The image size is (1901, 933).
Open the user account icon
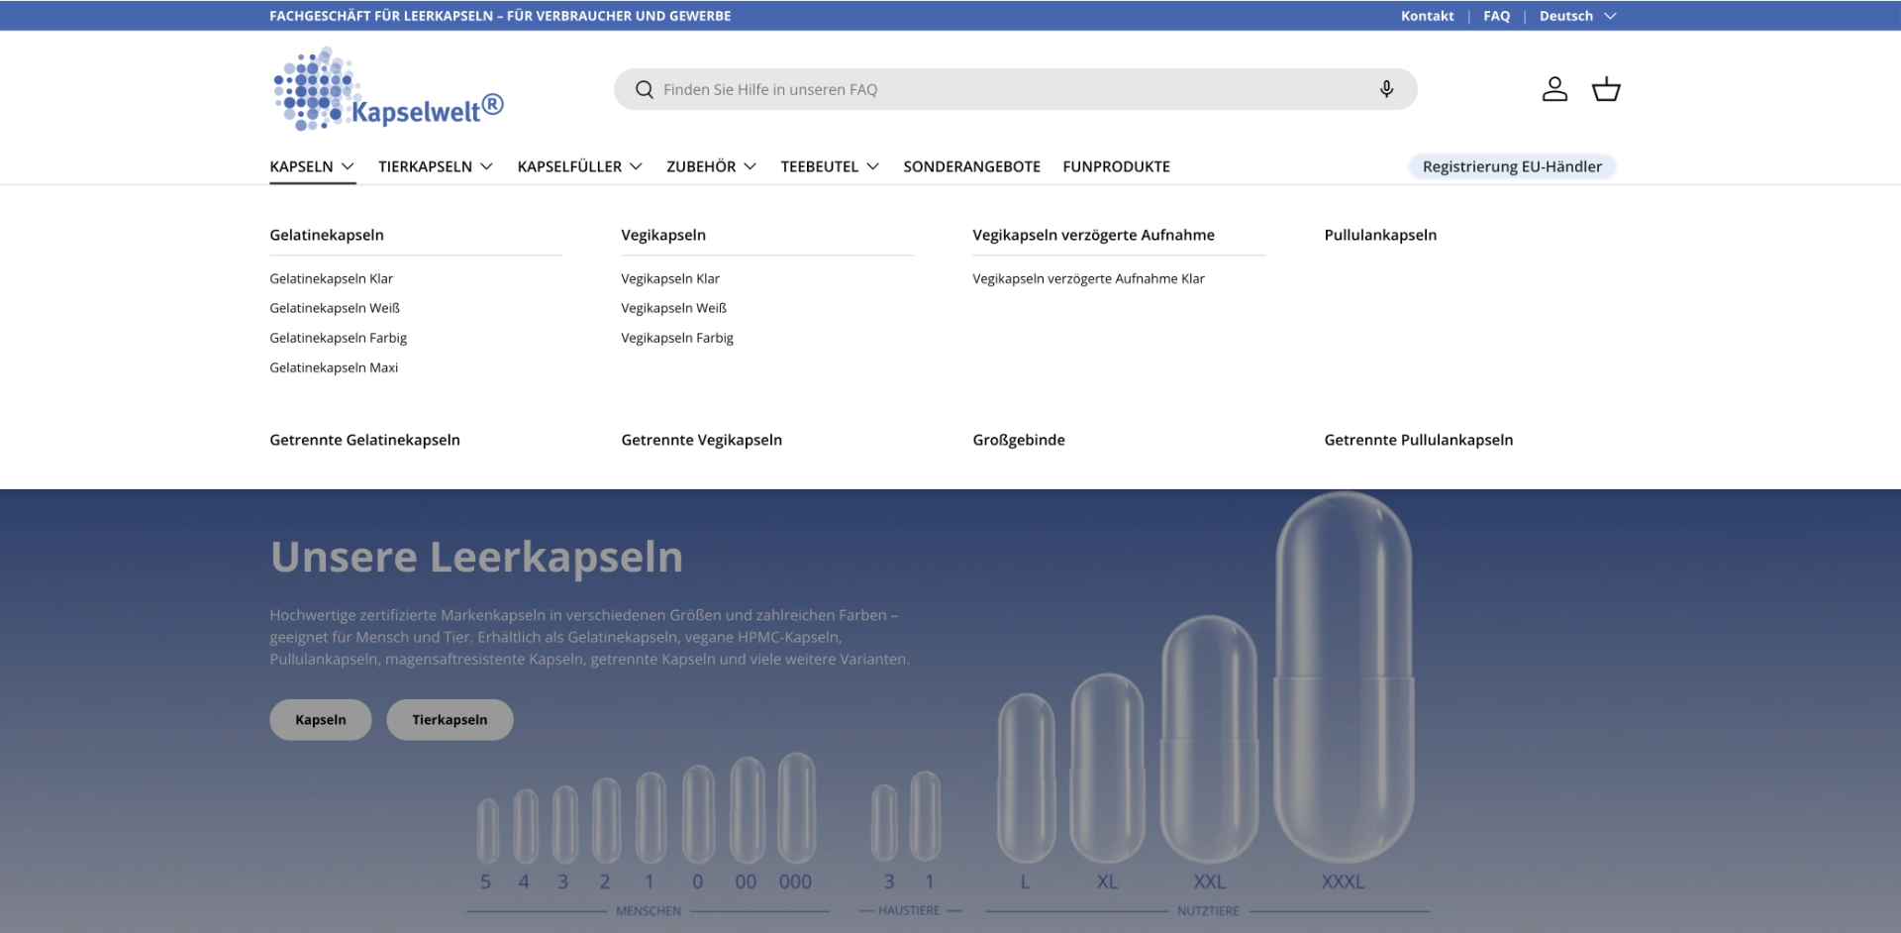(1554, 89)
